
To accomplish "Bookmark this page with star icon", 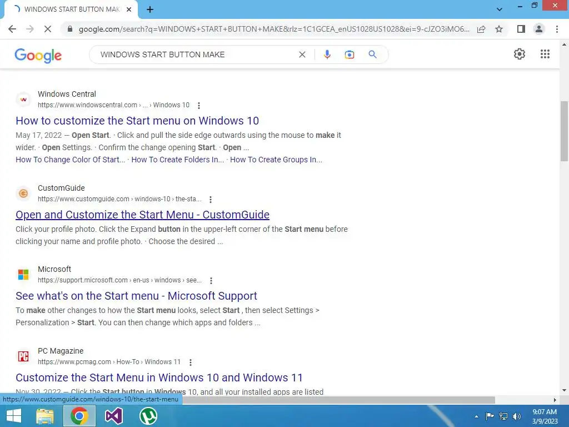I will coord(499,29).
